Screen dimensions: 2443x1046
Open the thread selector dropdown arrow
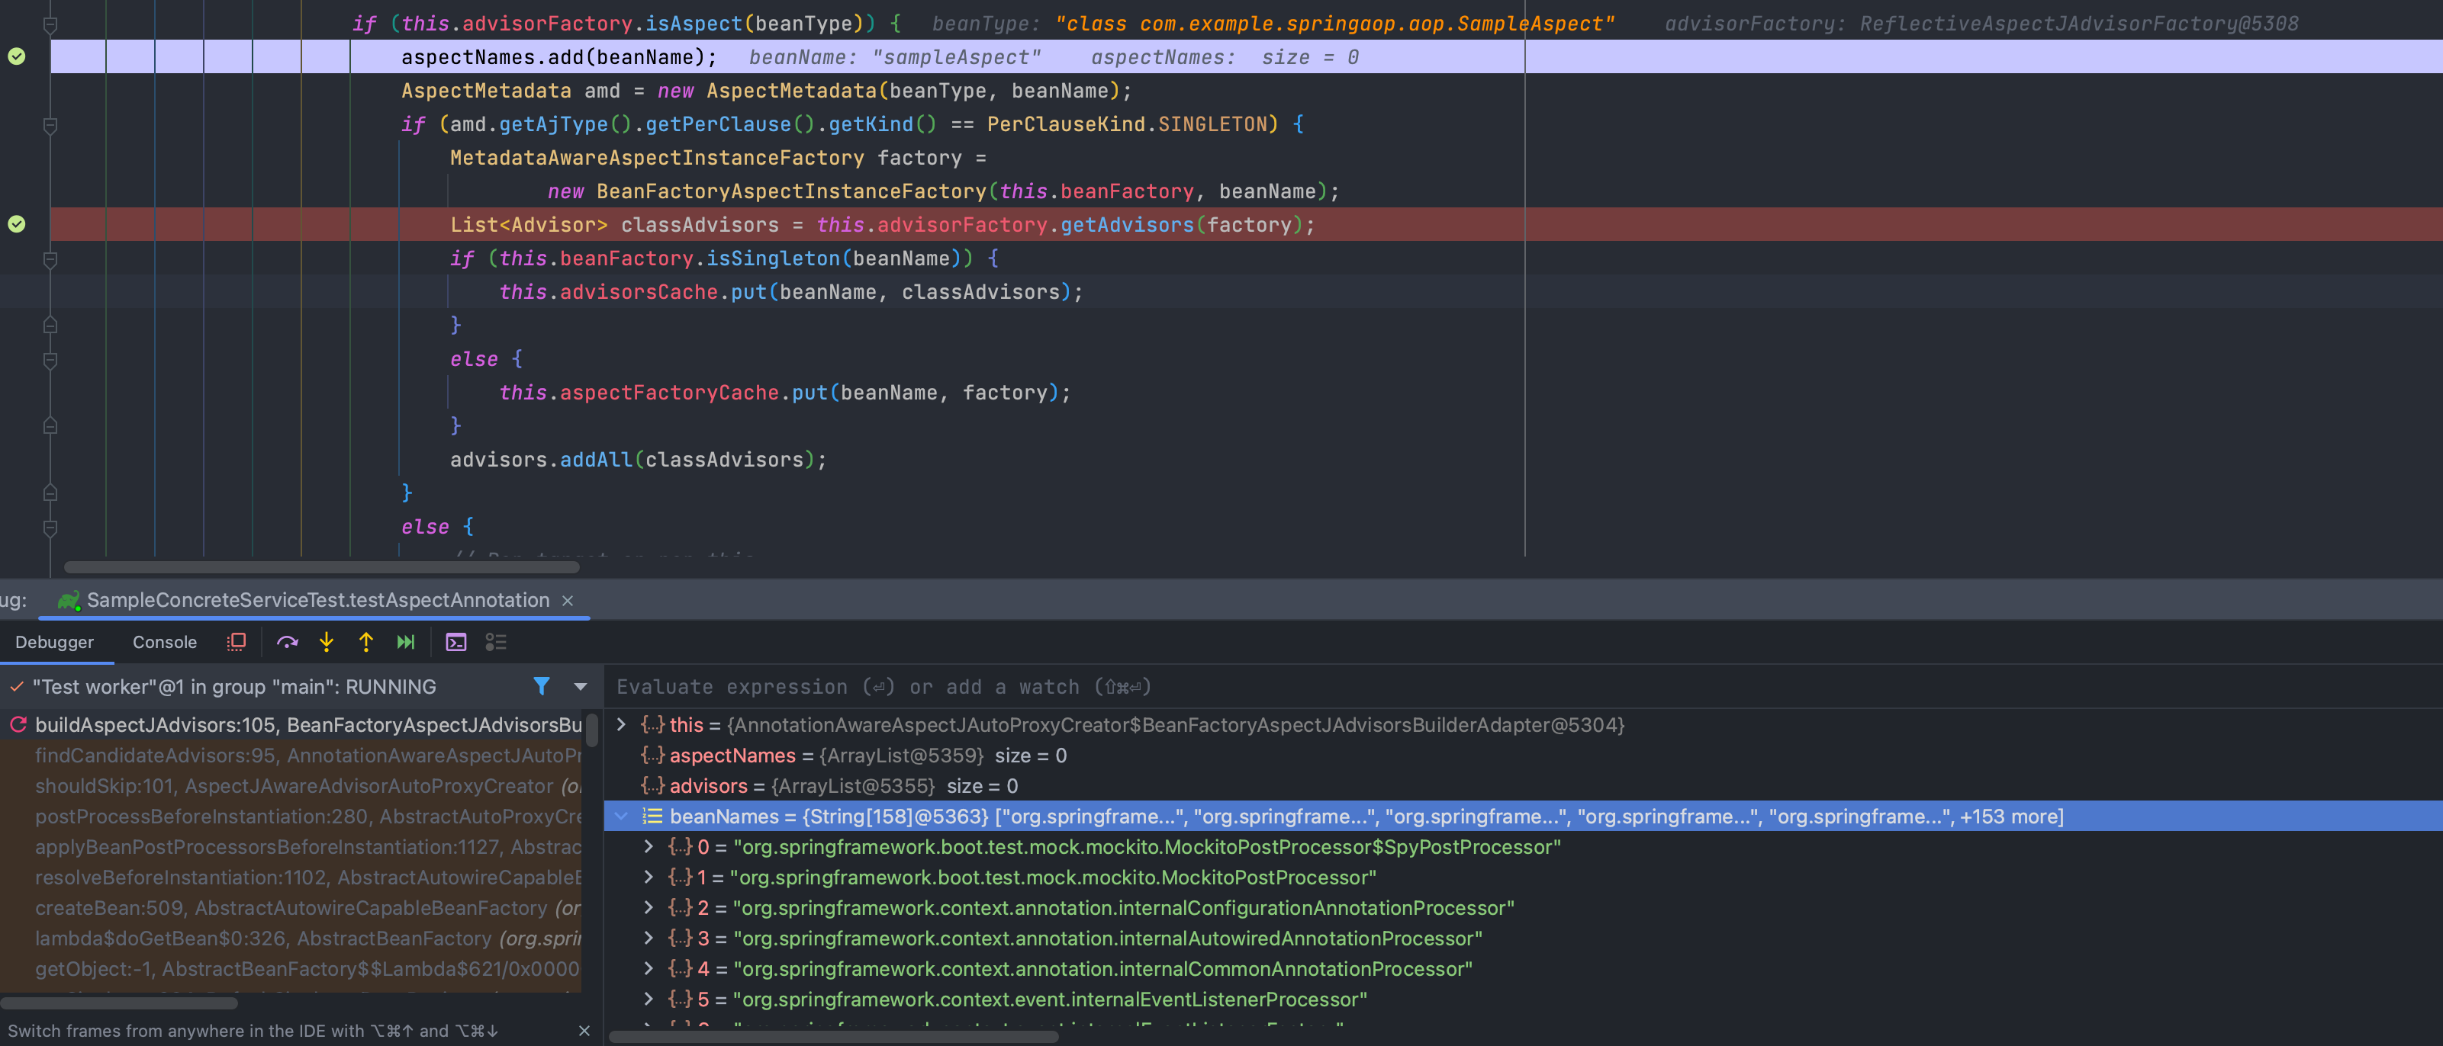[x=581, y=686]
